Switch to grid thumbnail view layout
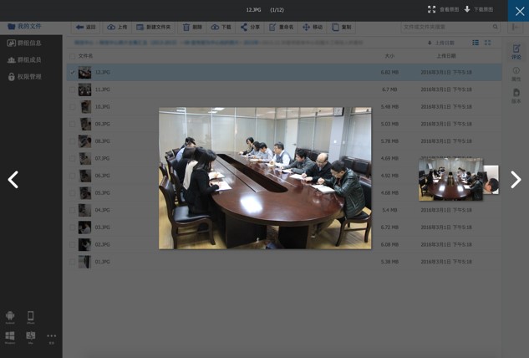 488,43
